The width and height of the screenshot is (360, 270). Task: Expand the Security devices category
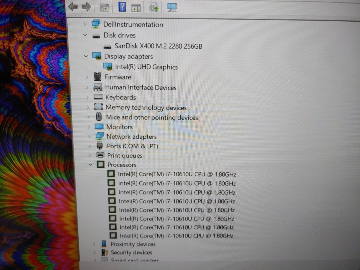coord(94,252)
